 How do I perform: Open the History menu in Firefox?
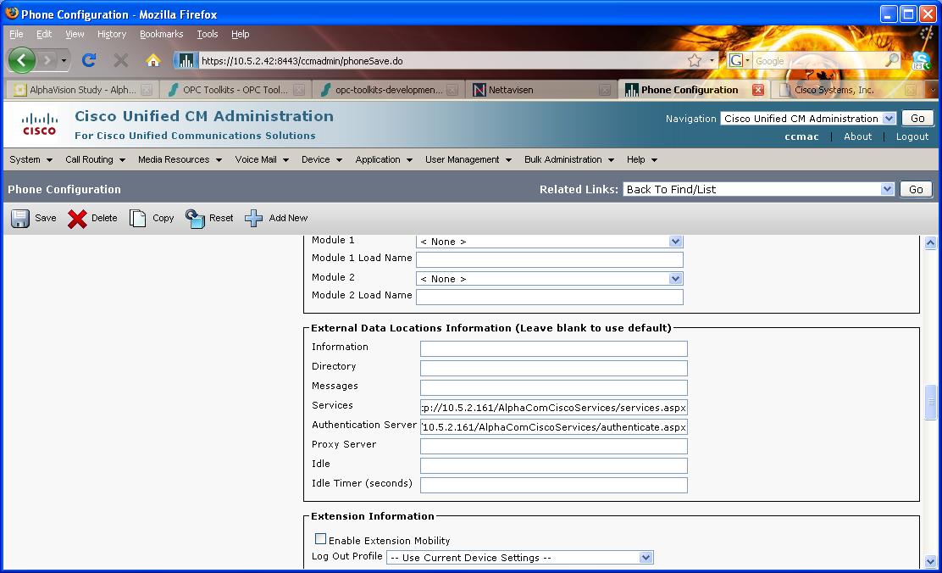(112, 34)
